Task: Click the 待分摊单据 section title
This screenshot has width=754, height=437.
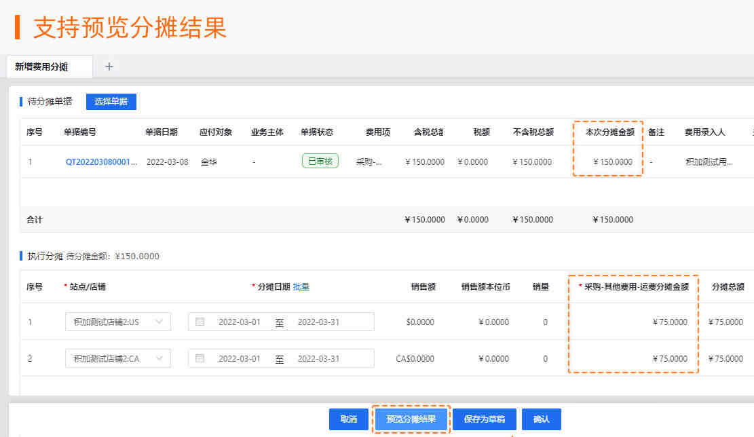Action: 50,101
